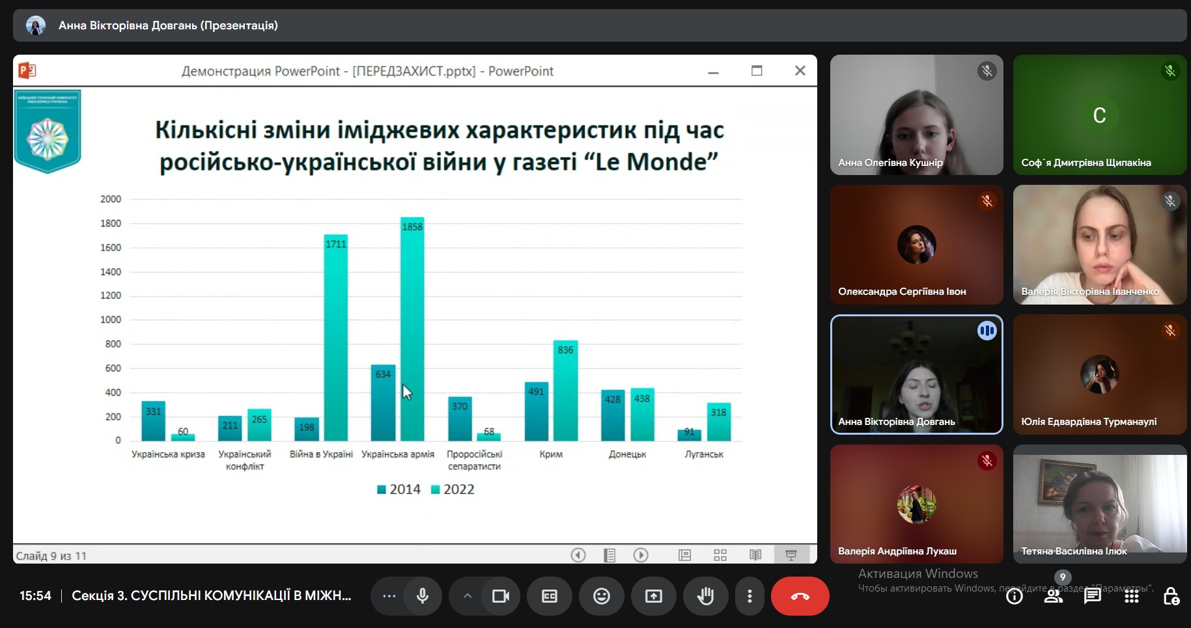
Task: Leave the call with the red button
Action: coord(800,596)
